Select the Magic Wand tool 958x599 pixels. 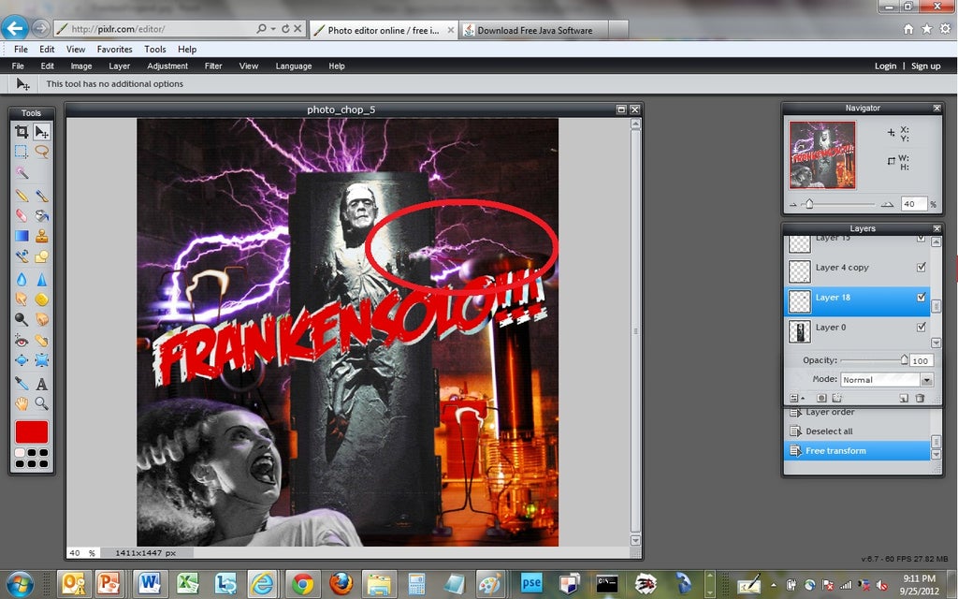coord(22,173)
